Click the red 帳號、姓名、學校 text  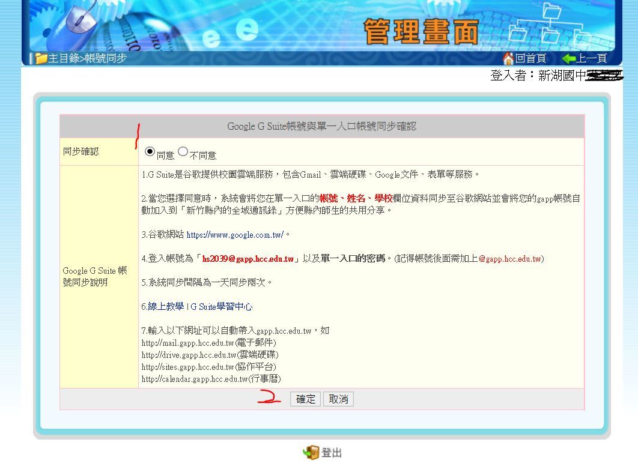(x=356, y=199)
